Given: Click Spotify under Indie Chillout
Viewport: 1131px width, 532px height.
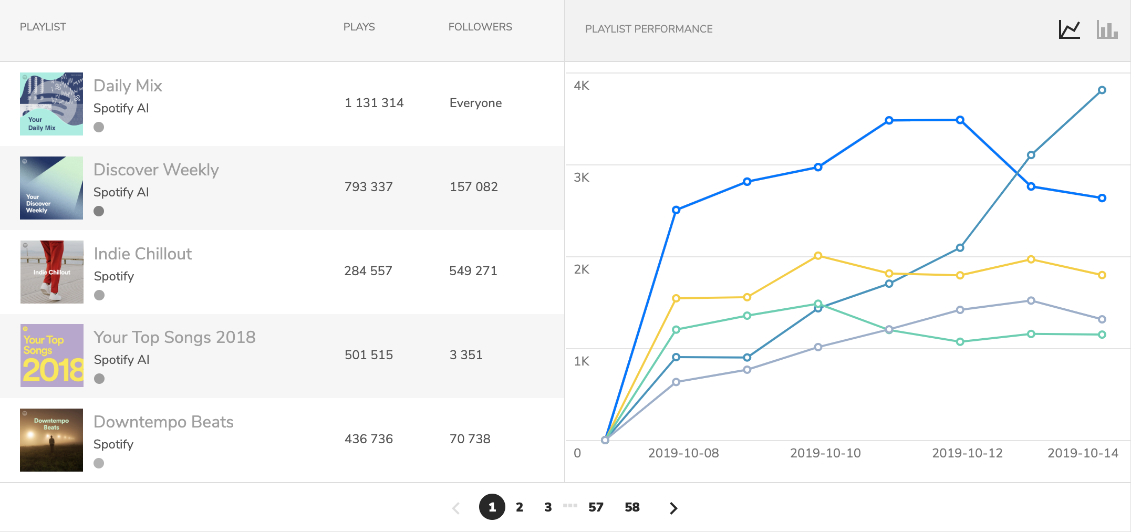Looking at the screenshot, I should (x=114, y=276).
